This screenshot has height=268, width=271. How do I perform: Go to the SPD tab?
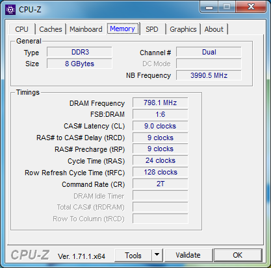[x=152, y=29]
